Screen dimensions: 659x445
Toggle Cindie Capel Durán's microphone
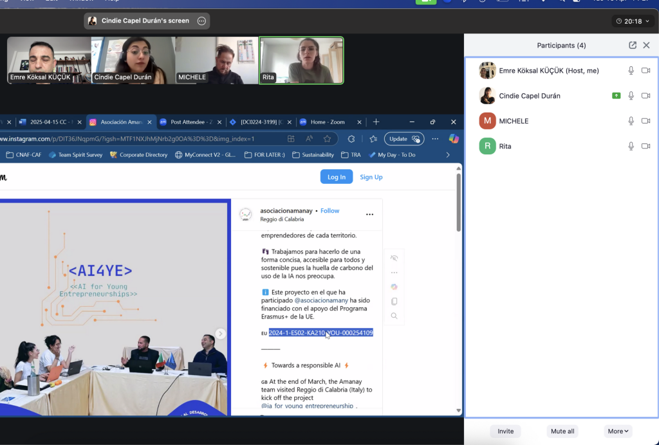pyautogui.click(x=631, y=96)
